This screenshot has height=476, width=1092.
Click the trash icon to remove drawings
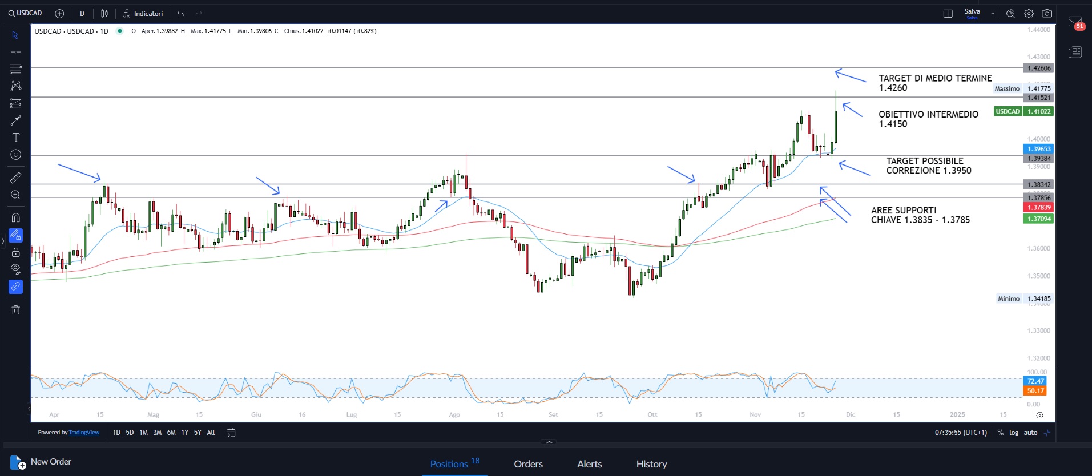point(15,310)
